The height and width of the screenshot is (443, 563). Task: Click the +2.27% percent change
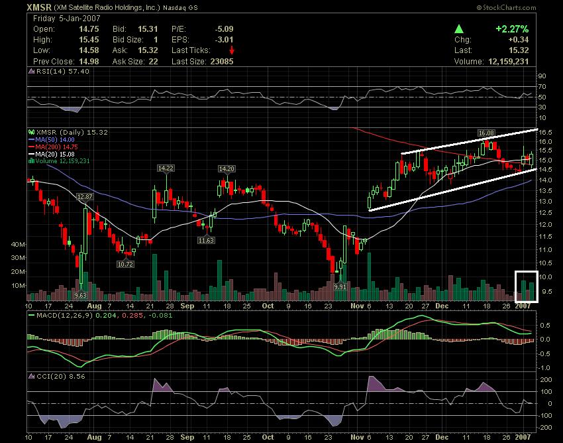click(x=512, y=29)
